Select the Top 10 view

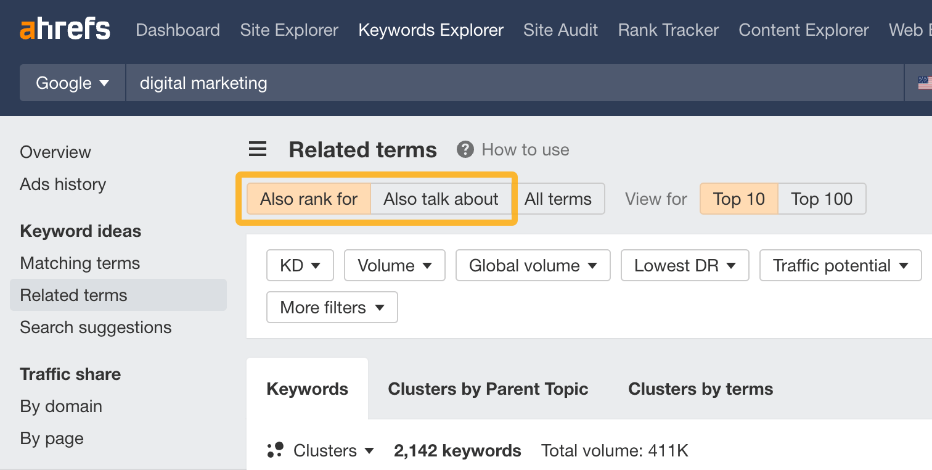click(x=738, y=199)
